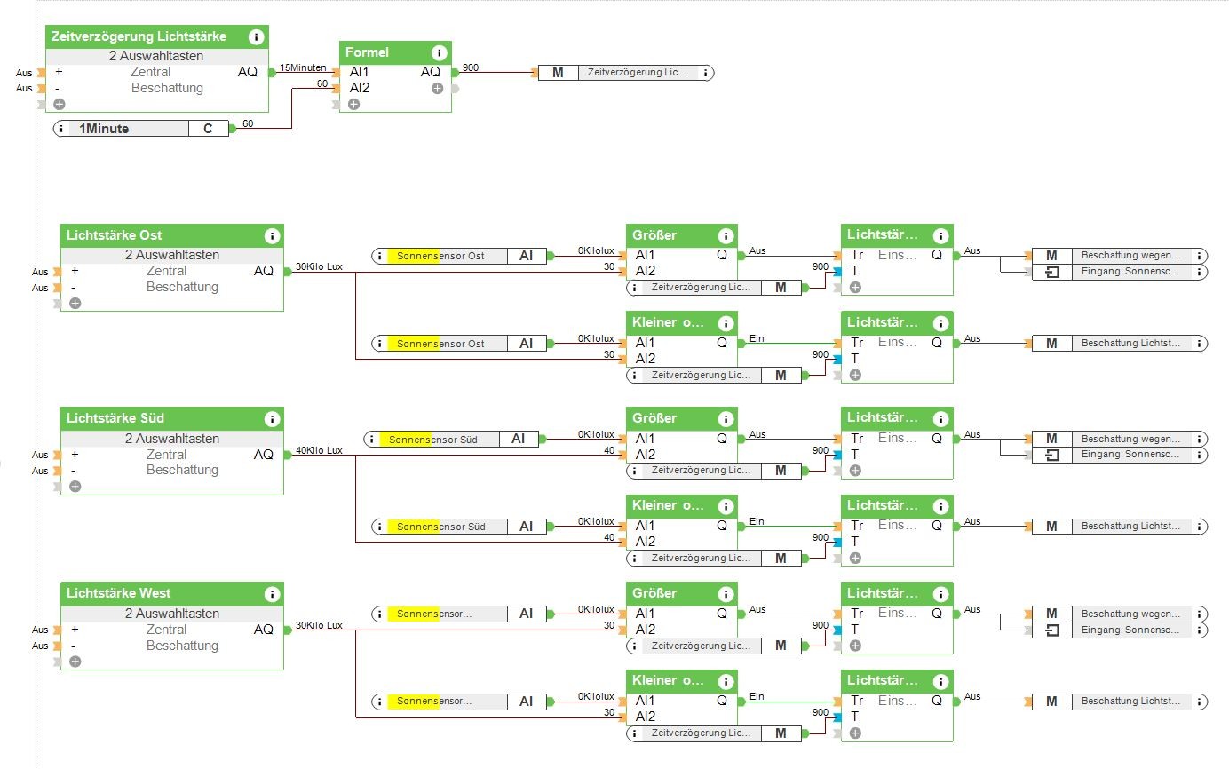Select the Formel block title
The width and height of the screenshot is (1229, 769).
coord(369,52)
